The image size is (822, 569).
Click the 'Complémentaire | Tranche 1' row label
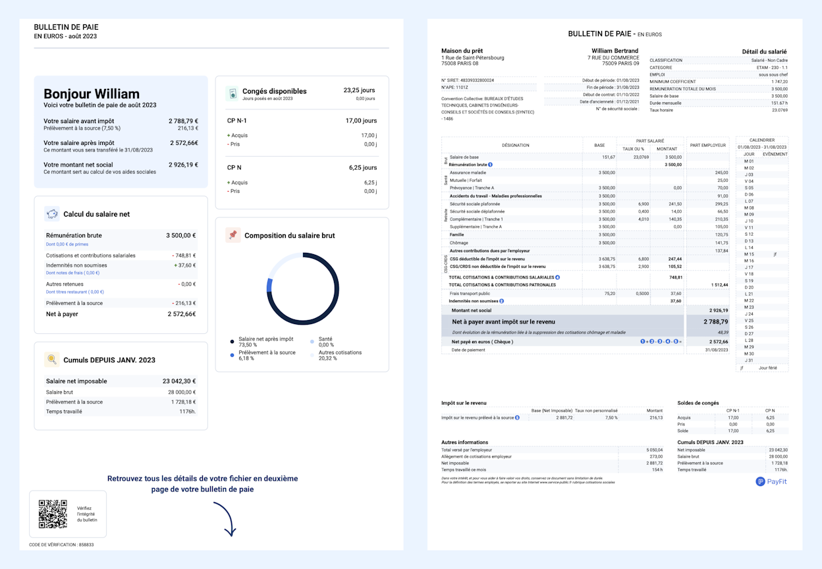[476, 219]
